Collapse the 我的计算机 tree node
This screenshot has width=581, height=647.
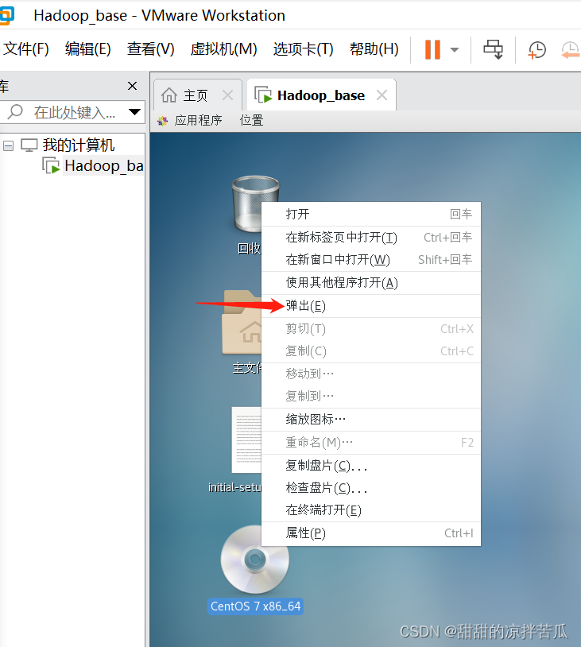8,145
